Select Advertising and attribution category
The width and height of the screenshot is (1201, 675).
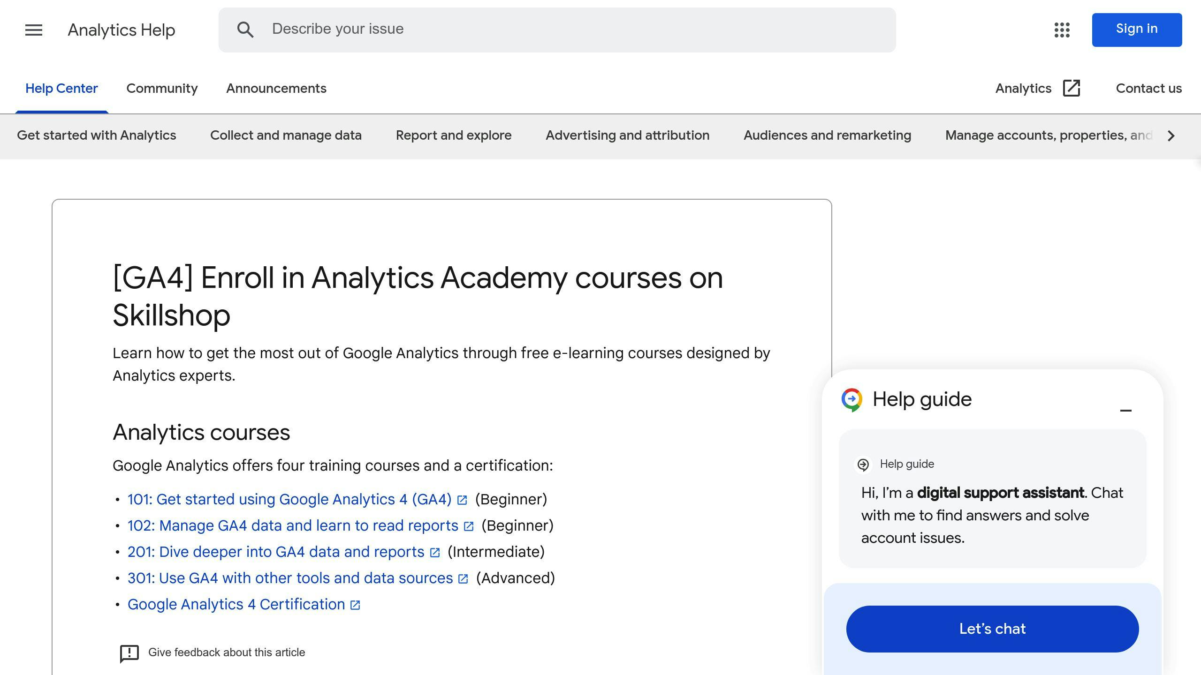tap(627, 135)
